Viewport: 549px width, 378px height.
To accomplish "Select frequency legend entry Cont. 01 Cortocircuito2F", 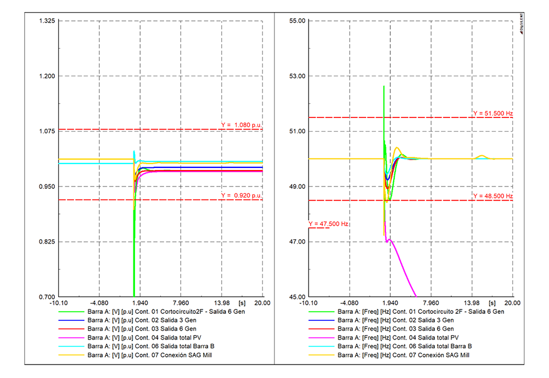I will (x=421, y=311).
